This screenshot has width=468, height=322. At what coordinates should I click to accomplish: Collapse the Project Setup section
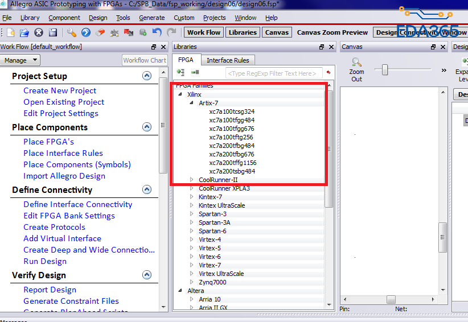click(146, 76)
